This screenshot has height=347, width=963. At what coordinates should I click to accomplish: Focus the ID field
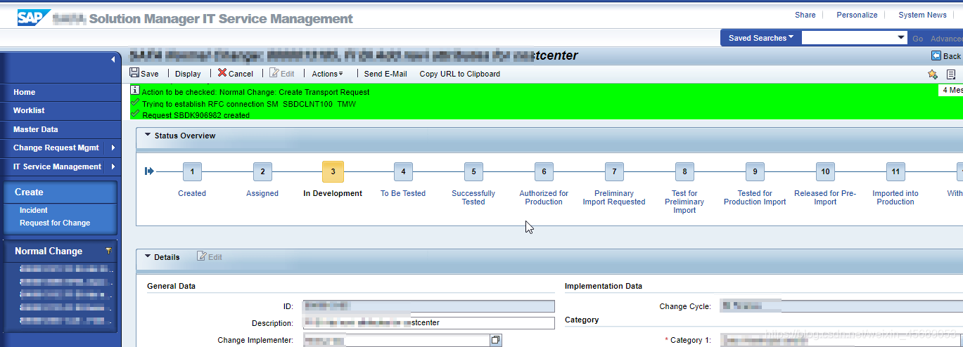(429, 306)
